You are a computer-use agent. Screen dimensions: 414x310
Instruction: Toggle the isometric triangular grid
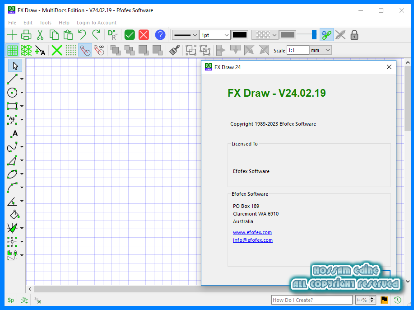pyautogui.click(x=26, y=50)
